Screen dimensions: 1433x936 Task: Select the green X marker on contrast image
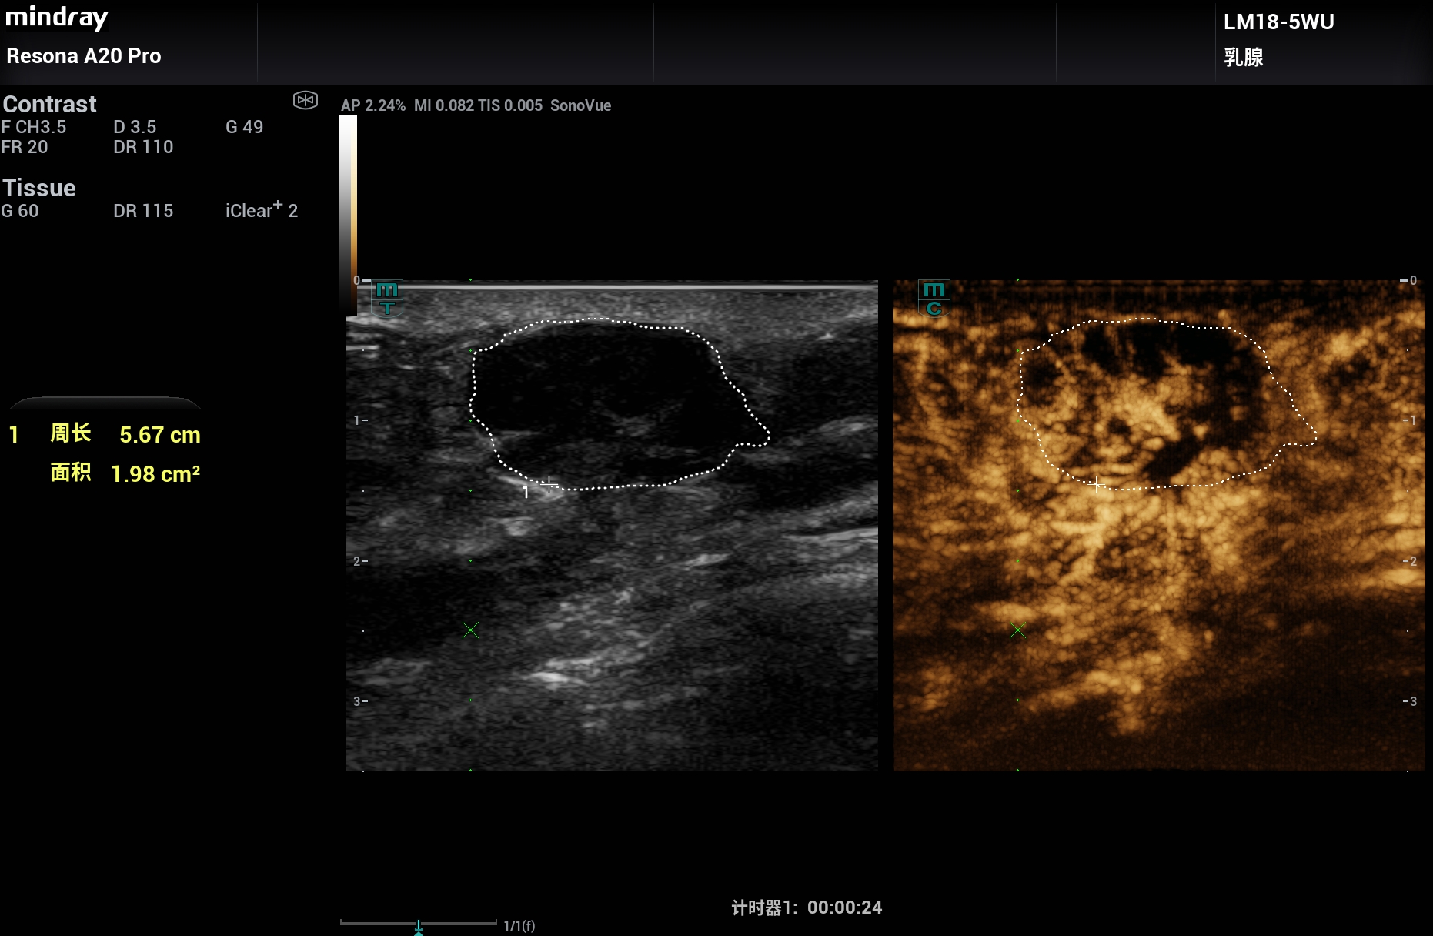click(x=1017, y=630)
